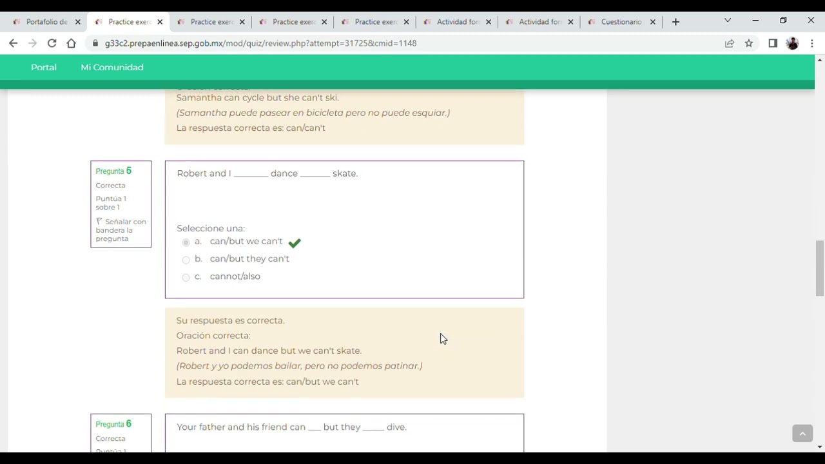Click the Pregunta 6 heading
The height and width of the screenshot is (464, 825).
click(113, 424)
